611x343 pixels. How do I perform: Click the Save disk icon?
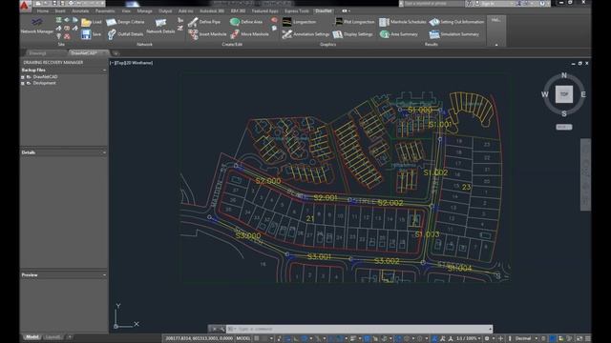(x=86, y=34)
